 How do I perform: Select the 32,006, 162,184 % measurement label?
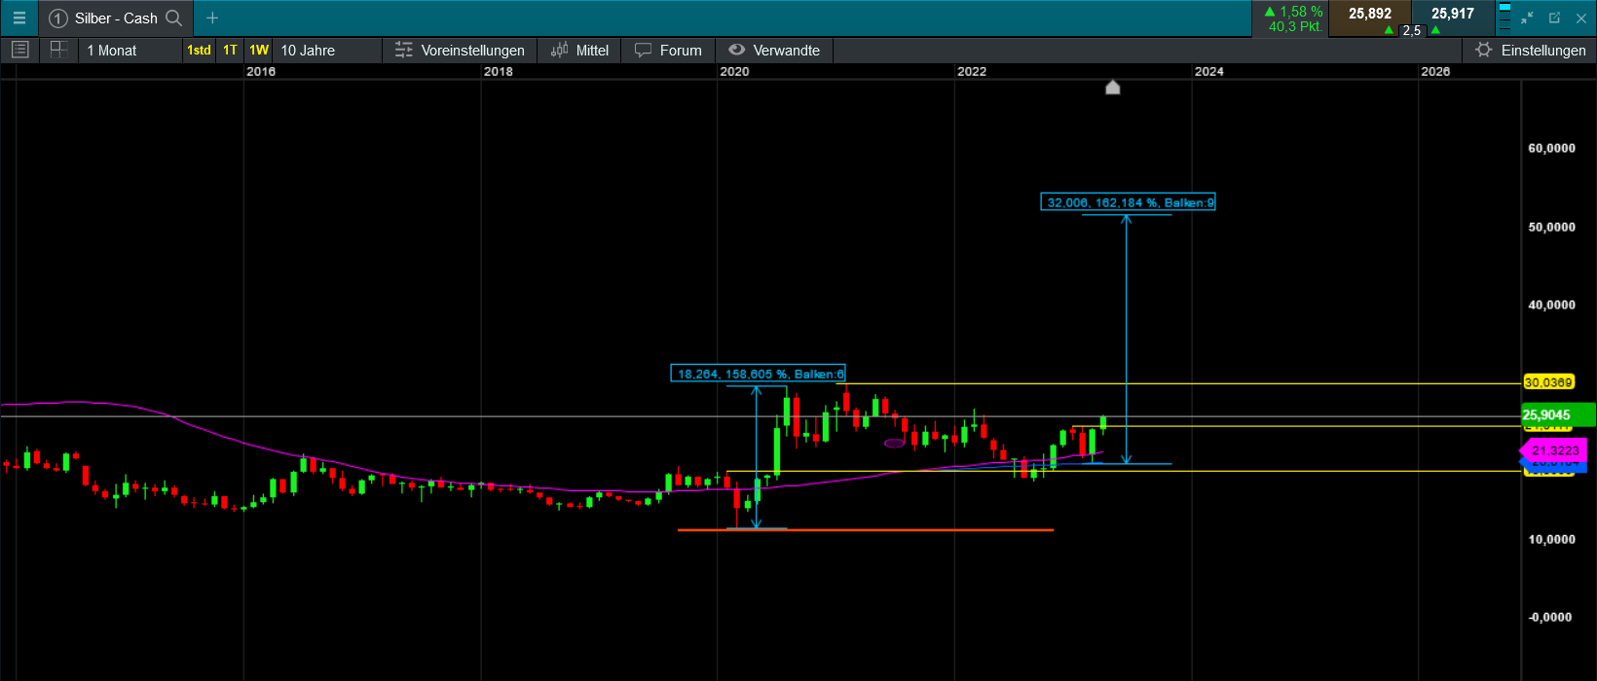1128,202
